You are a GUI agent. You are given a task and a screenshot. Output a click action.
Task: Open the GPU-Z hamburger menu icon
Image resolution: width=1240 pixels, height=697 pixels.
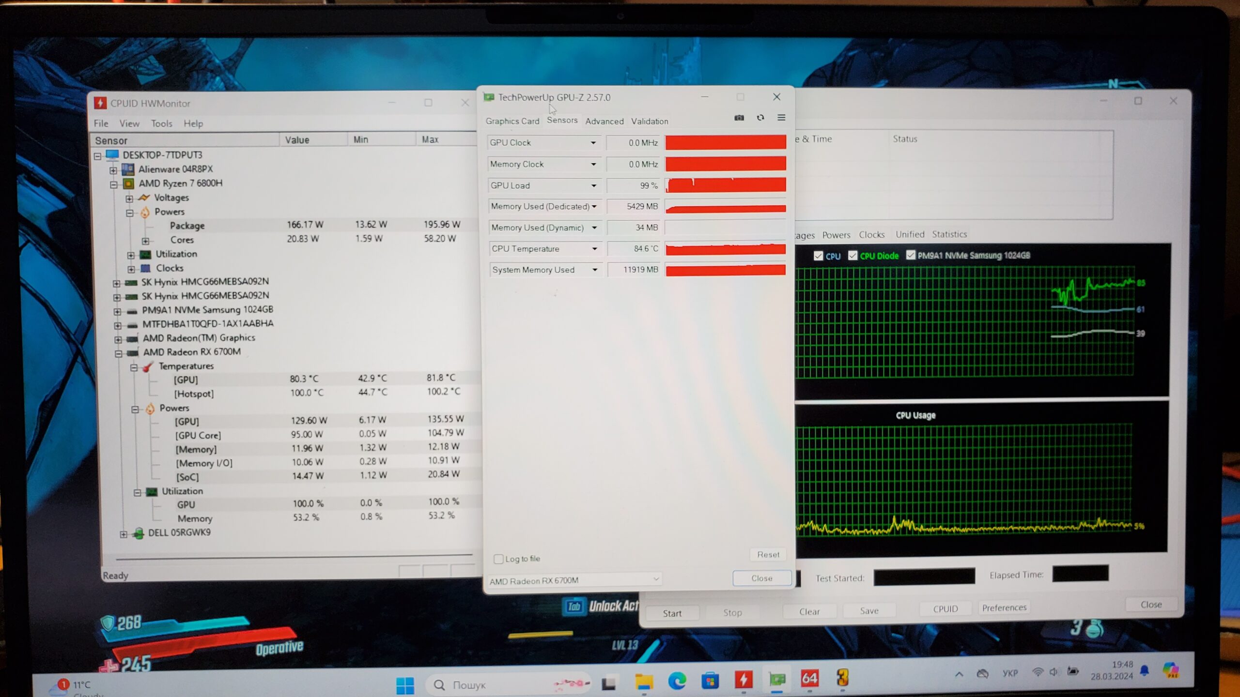coord(781,118)
